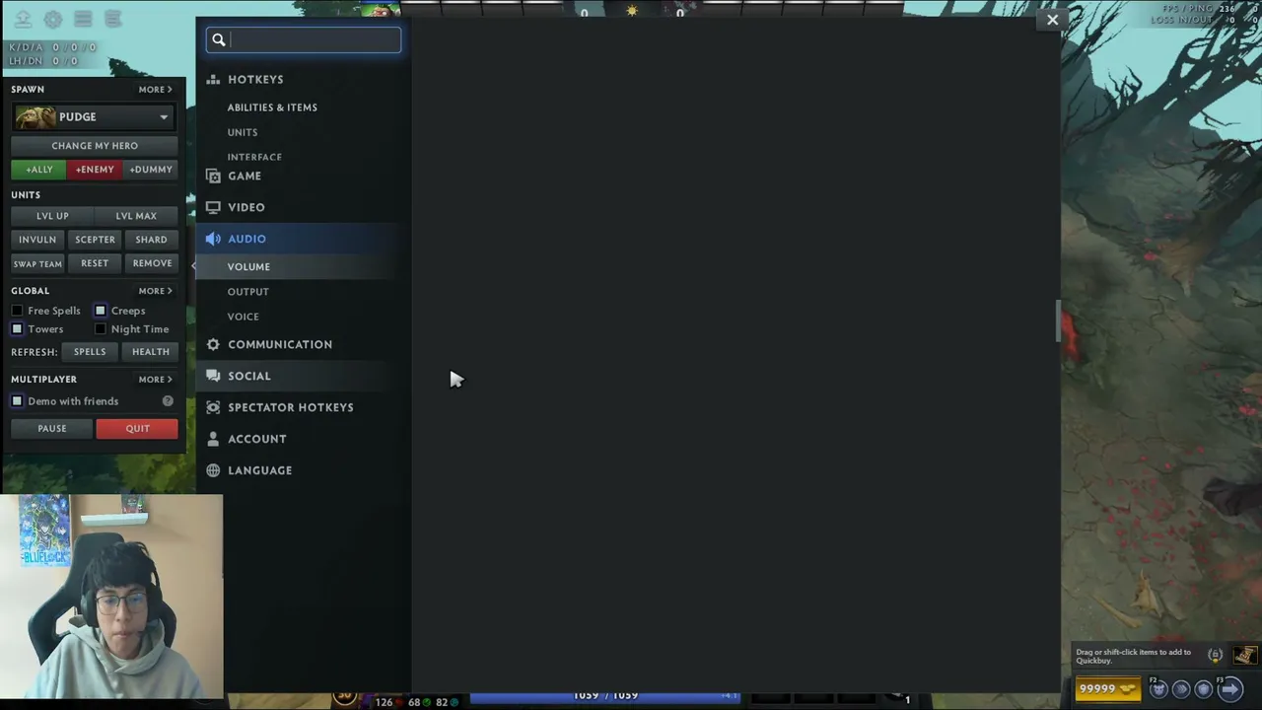Select the Output audio subsection
Image resolution: width=1262 pixels, height=710 pixels.
click(247, 292)
